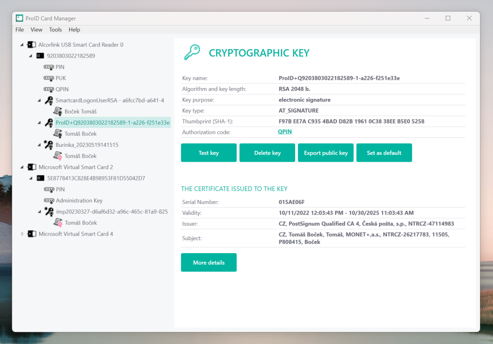Click the key icon beside SmartcardLogonUserRSA
The image size is (493, 344).
(49, 101)
